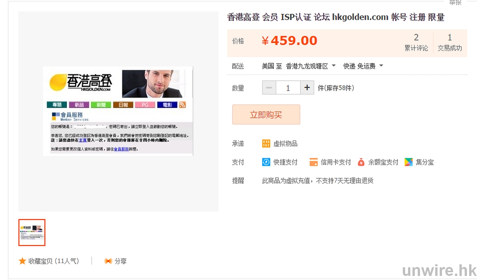Click the favorite star icon
Viewport: 477px width, 280px height.
click(22, 261)
